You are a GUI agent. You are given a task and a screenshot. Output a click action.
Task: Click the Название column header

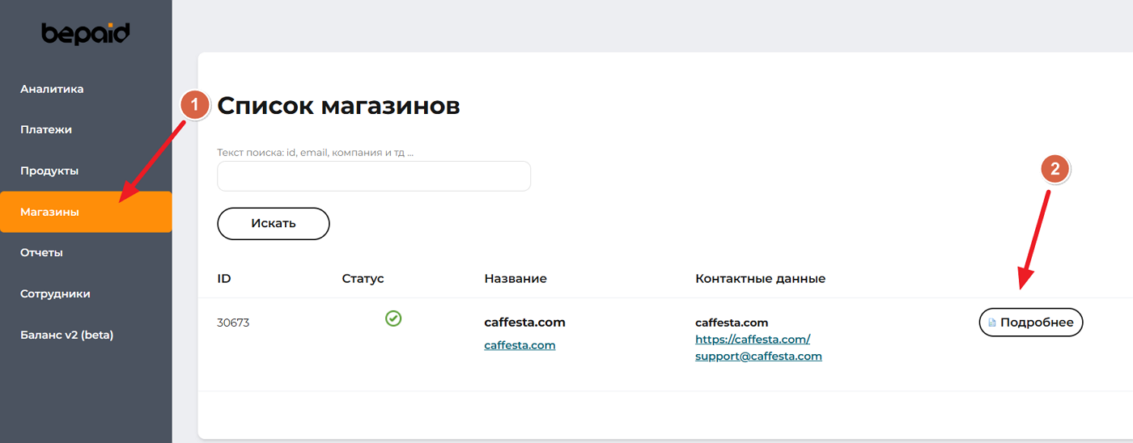coord(516,279)
